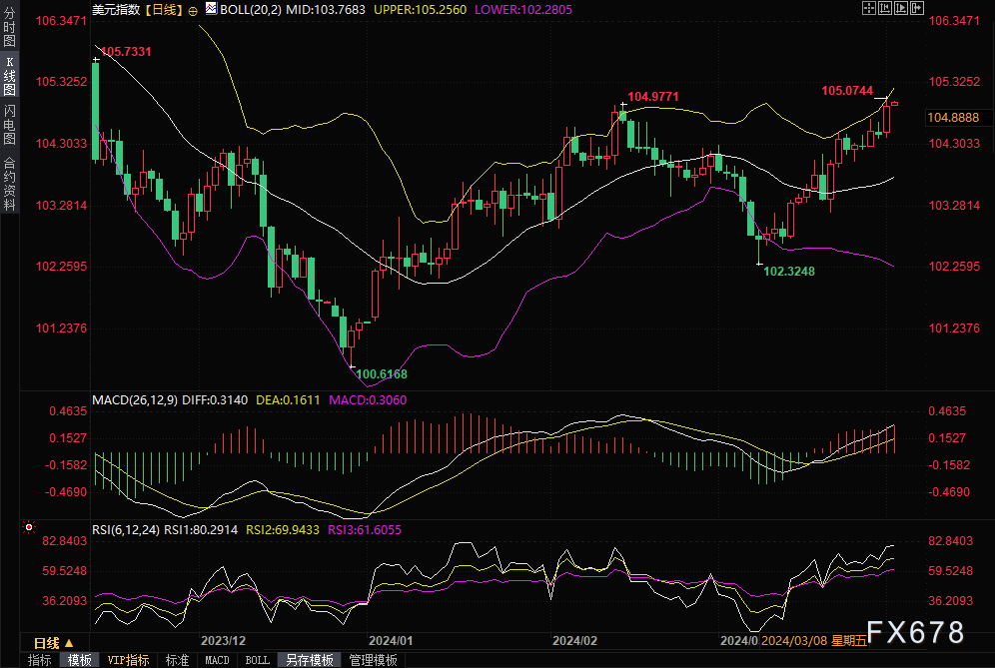Select the 模板 bottom tab
Image resolution: width=995 pixels, height=668 pixels.
pyautogui.click(x=80, y=660)
